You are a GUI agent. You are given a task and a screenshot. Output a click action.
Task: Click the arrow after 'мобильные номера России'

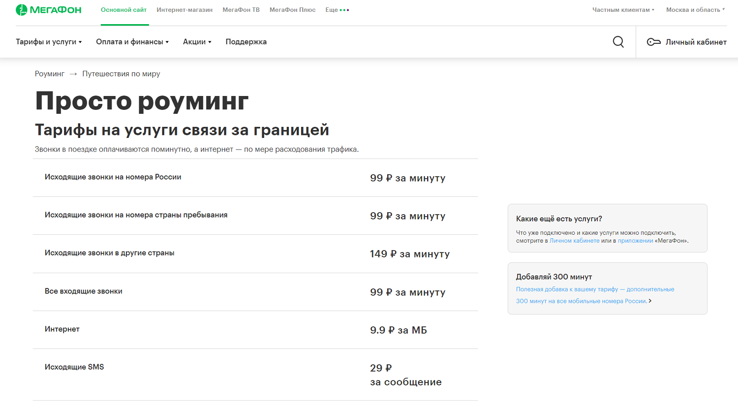(x=650, y=301)
